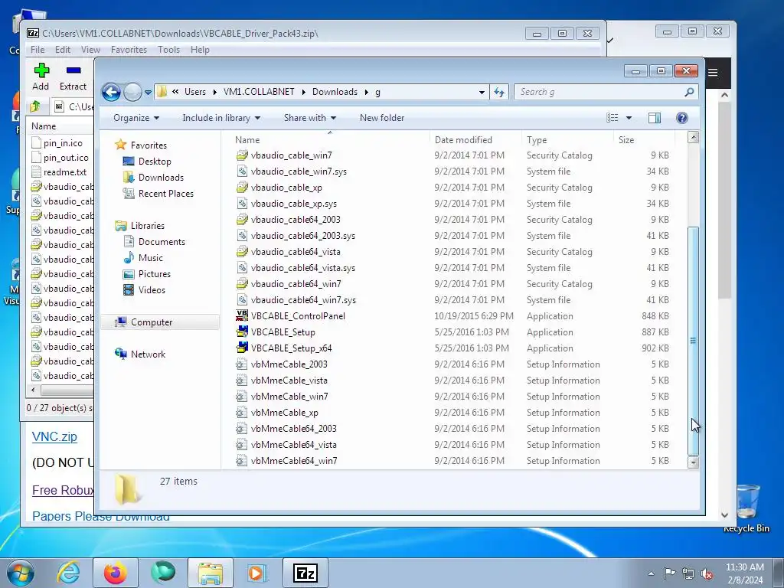
Task: Select the VBCABLE_Setup application icon
Action: click(242, 332)
